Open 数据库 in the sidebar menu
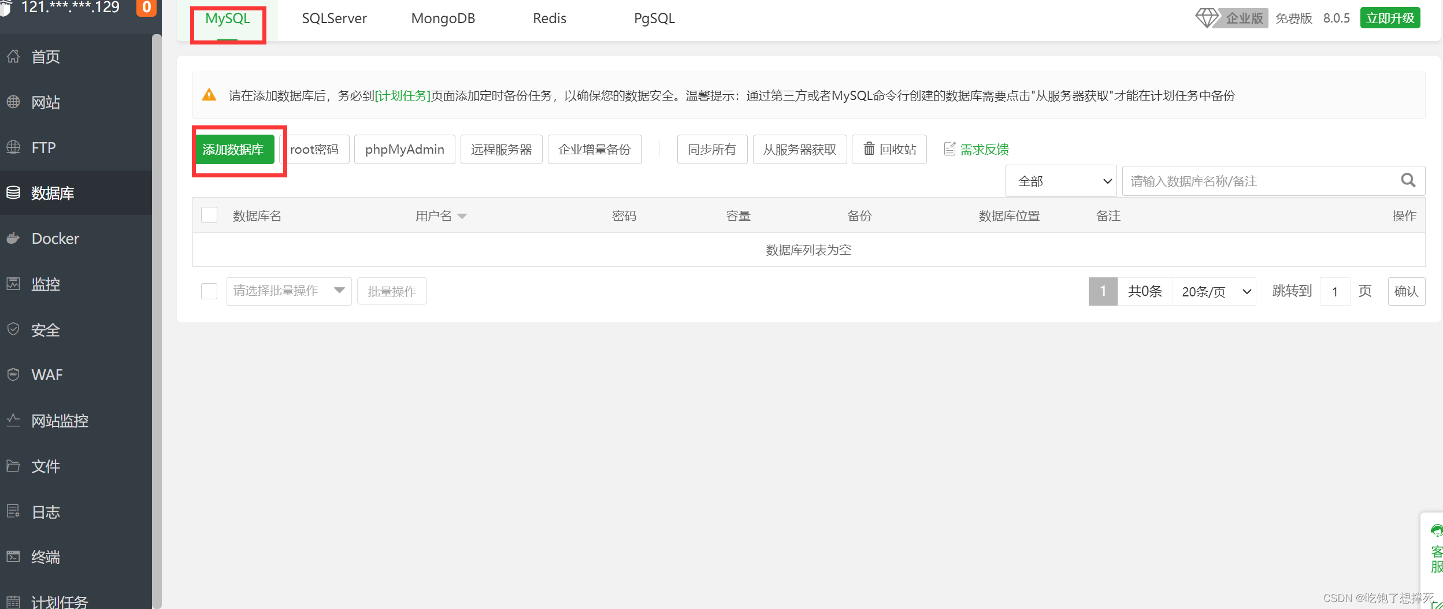This screenshot has width=1443, height=609. point(76,193)
